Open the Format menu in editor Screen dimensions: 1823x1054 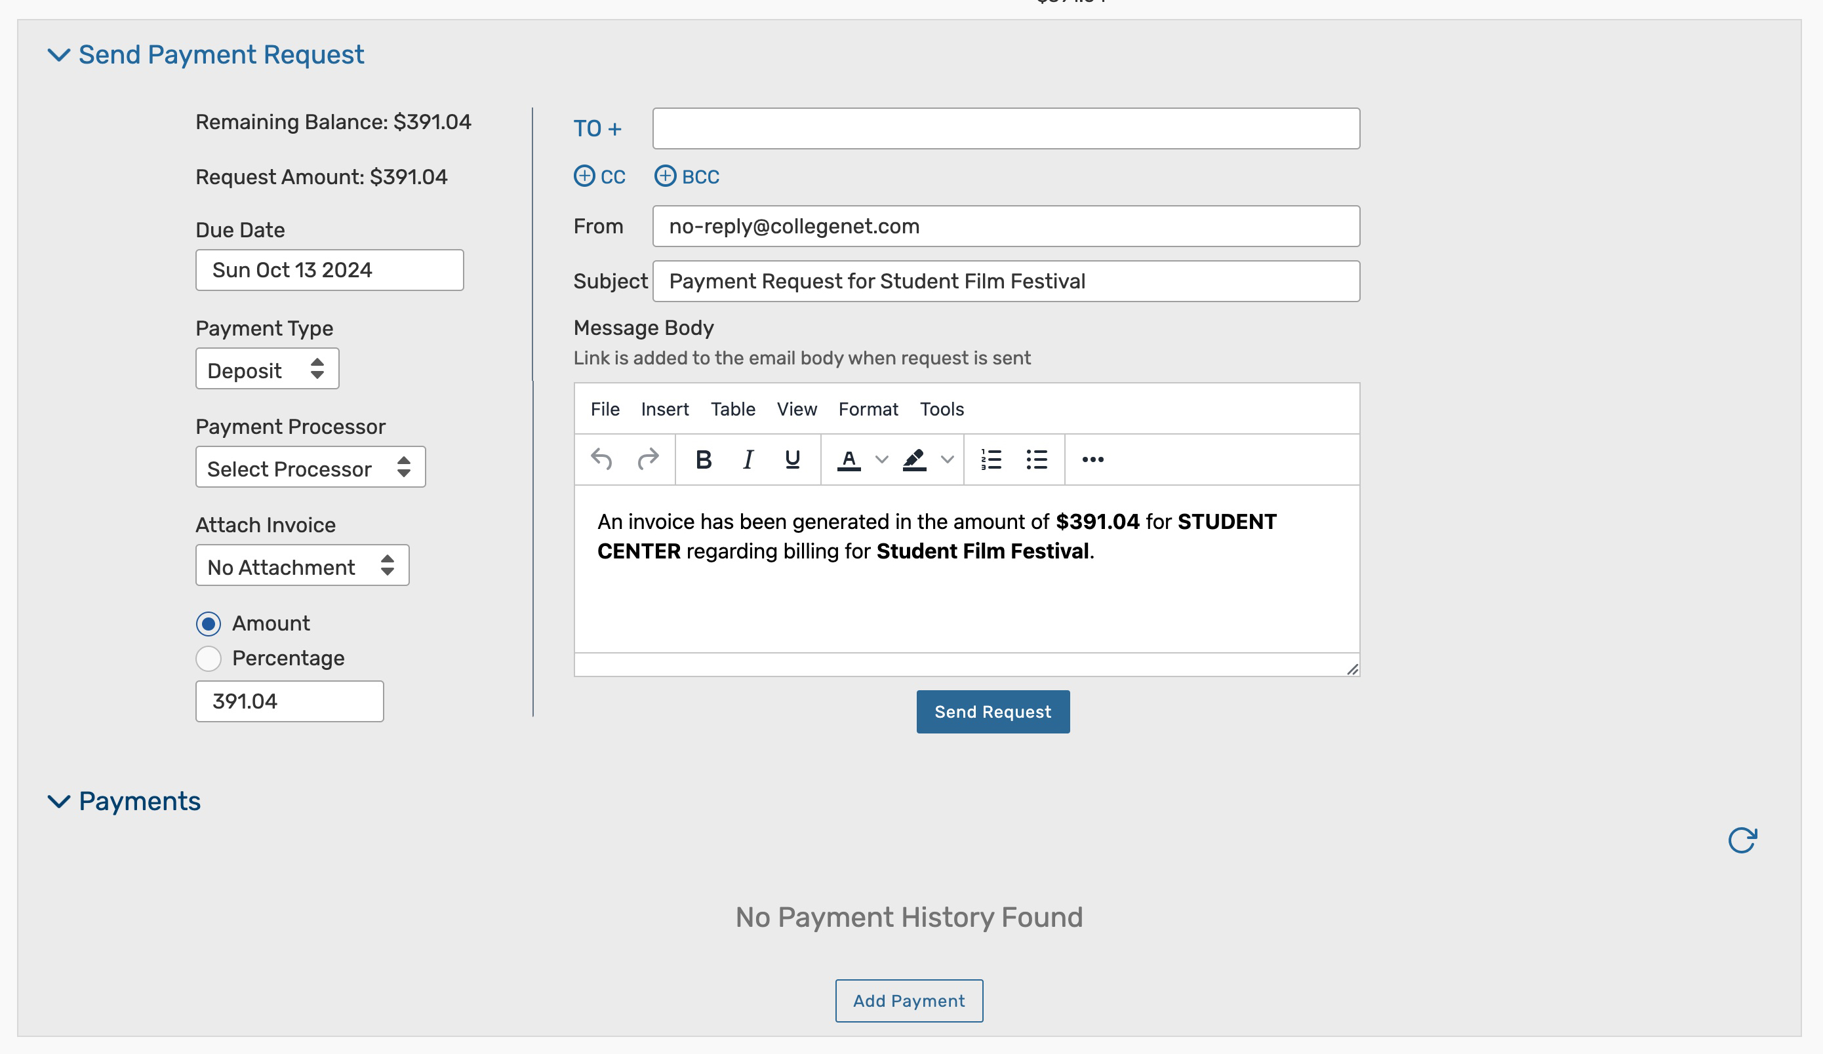(868, 409)
